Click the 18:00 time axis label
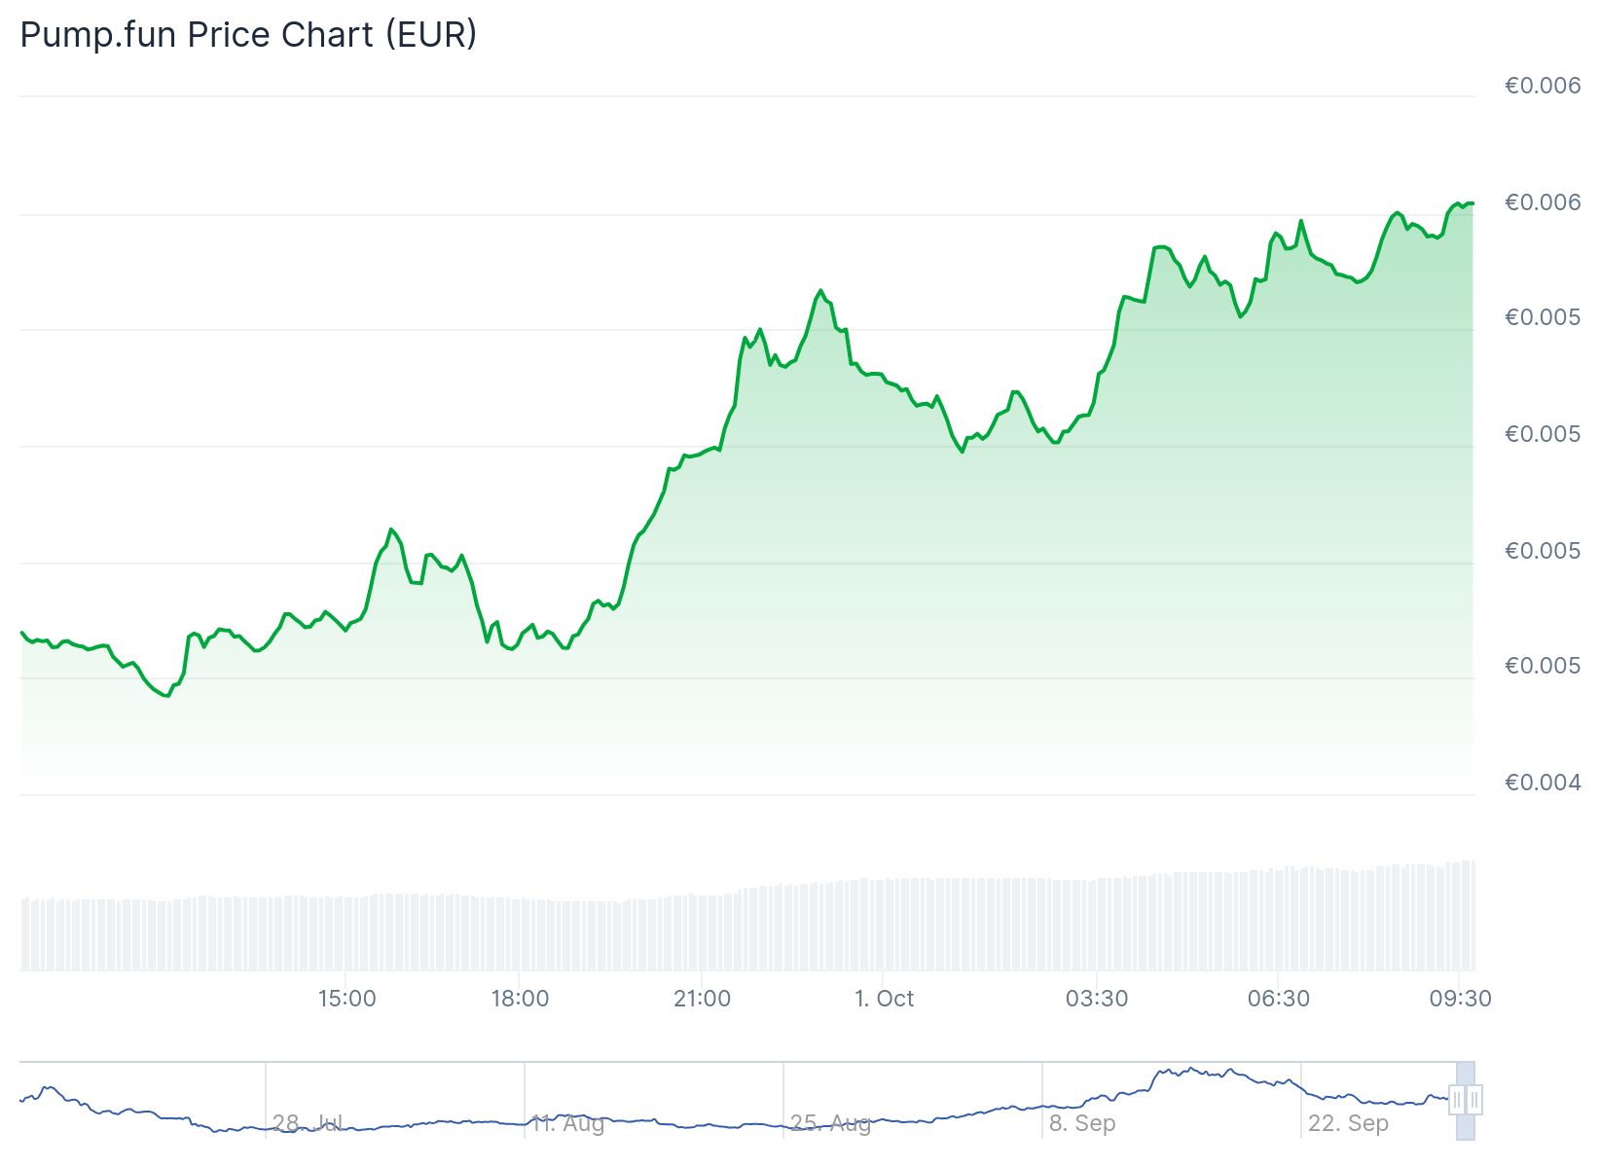Viewport: 1600px width, 1168px height. tap(520, 999)
